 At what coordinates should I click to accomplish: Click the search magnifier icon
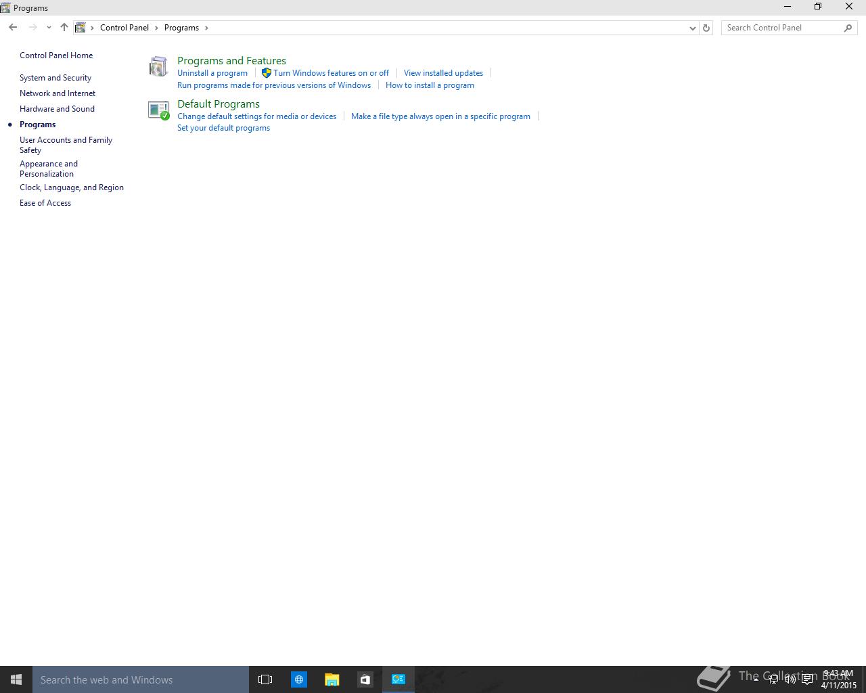click(848, 28)
